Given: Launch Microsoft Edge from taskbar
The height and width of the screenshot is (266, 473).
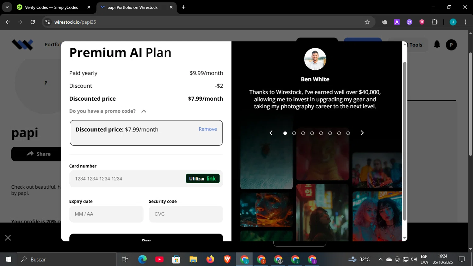Looking at the screenshot, I should click(142, 259).
